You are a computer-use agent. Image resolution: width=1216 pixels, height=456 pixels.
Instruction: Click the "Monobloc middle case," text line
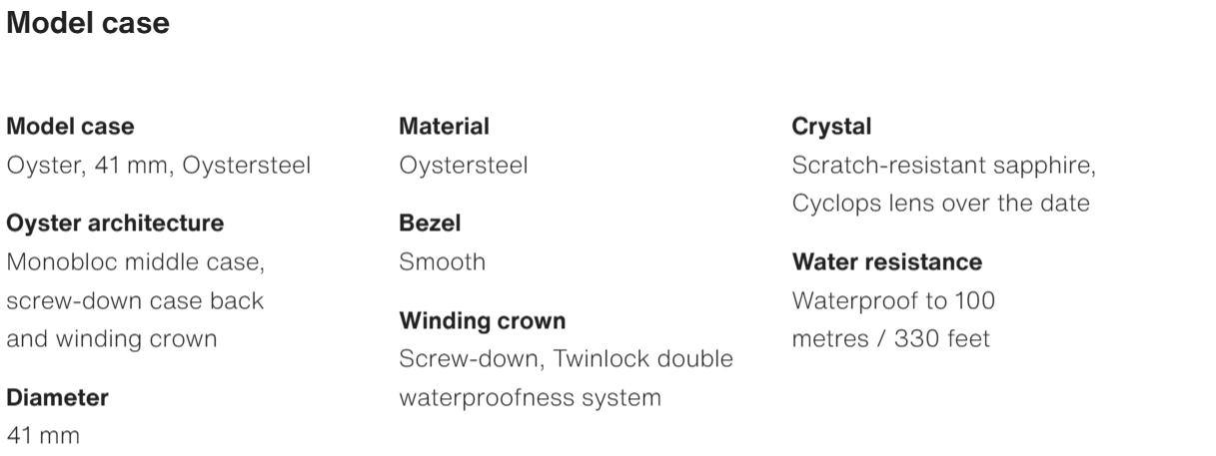click(x=135, y=262)
